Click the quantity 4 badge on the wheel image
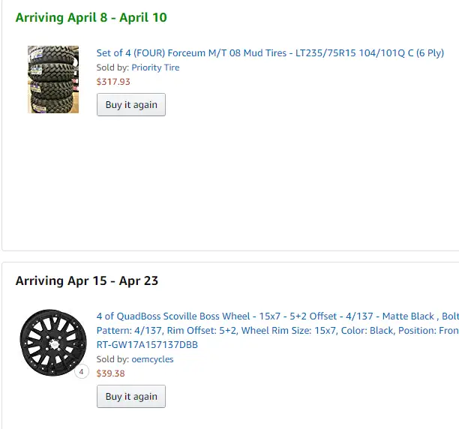Image resolution: width=459 pixels, height=429 pixels. [82, 372]
